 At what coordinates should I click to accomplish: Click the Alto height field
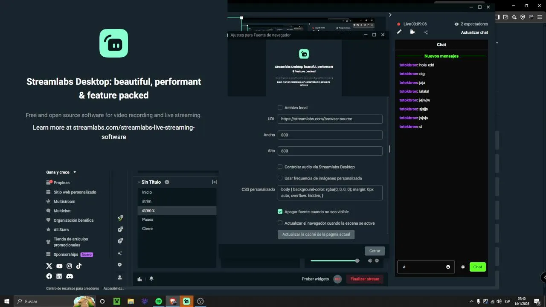point(330,151)
